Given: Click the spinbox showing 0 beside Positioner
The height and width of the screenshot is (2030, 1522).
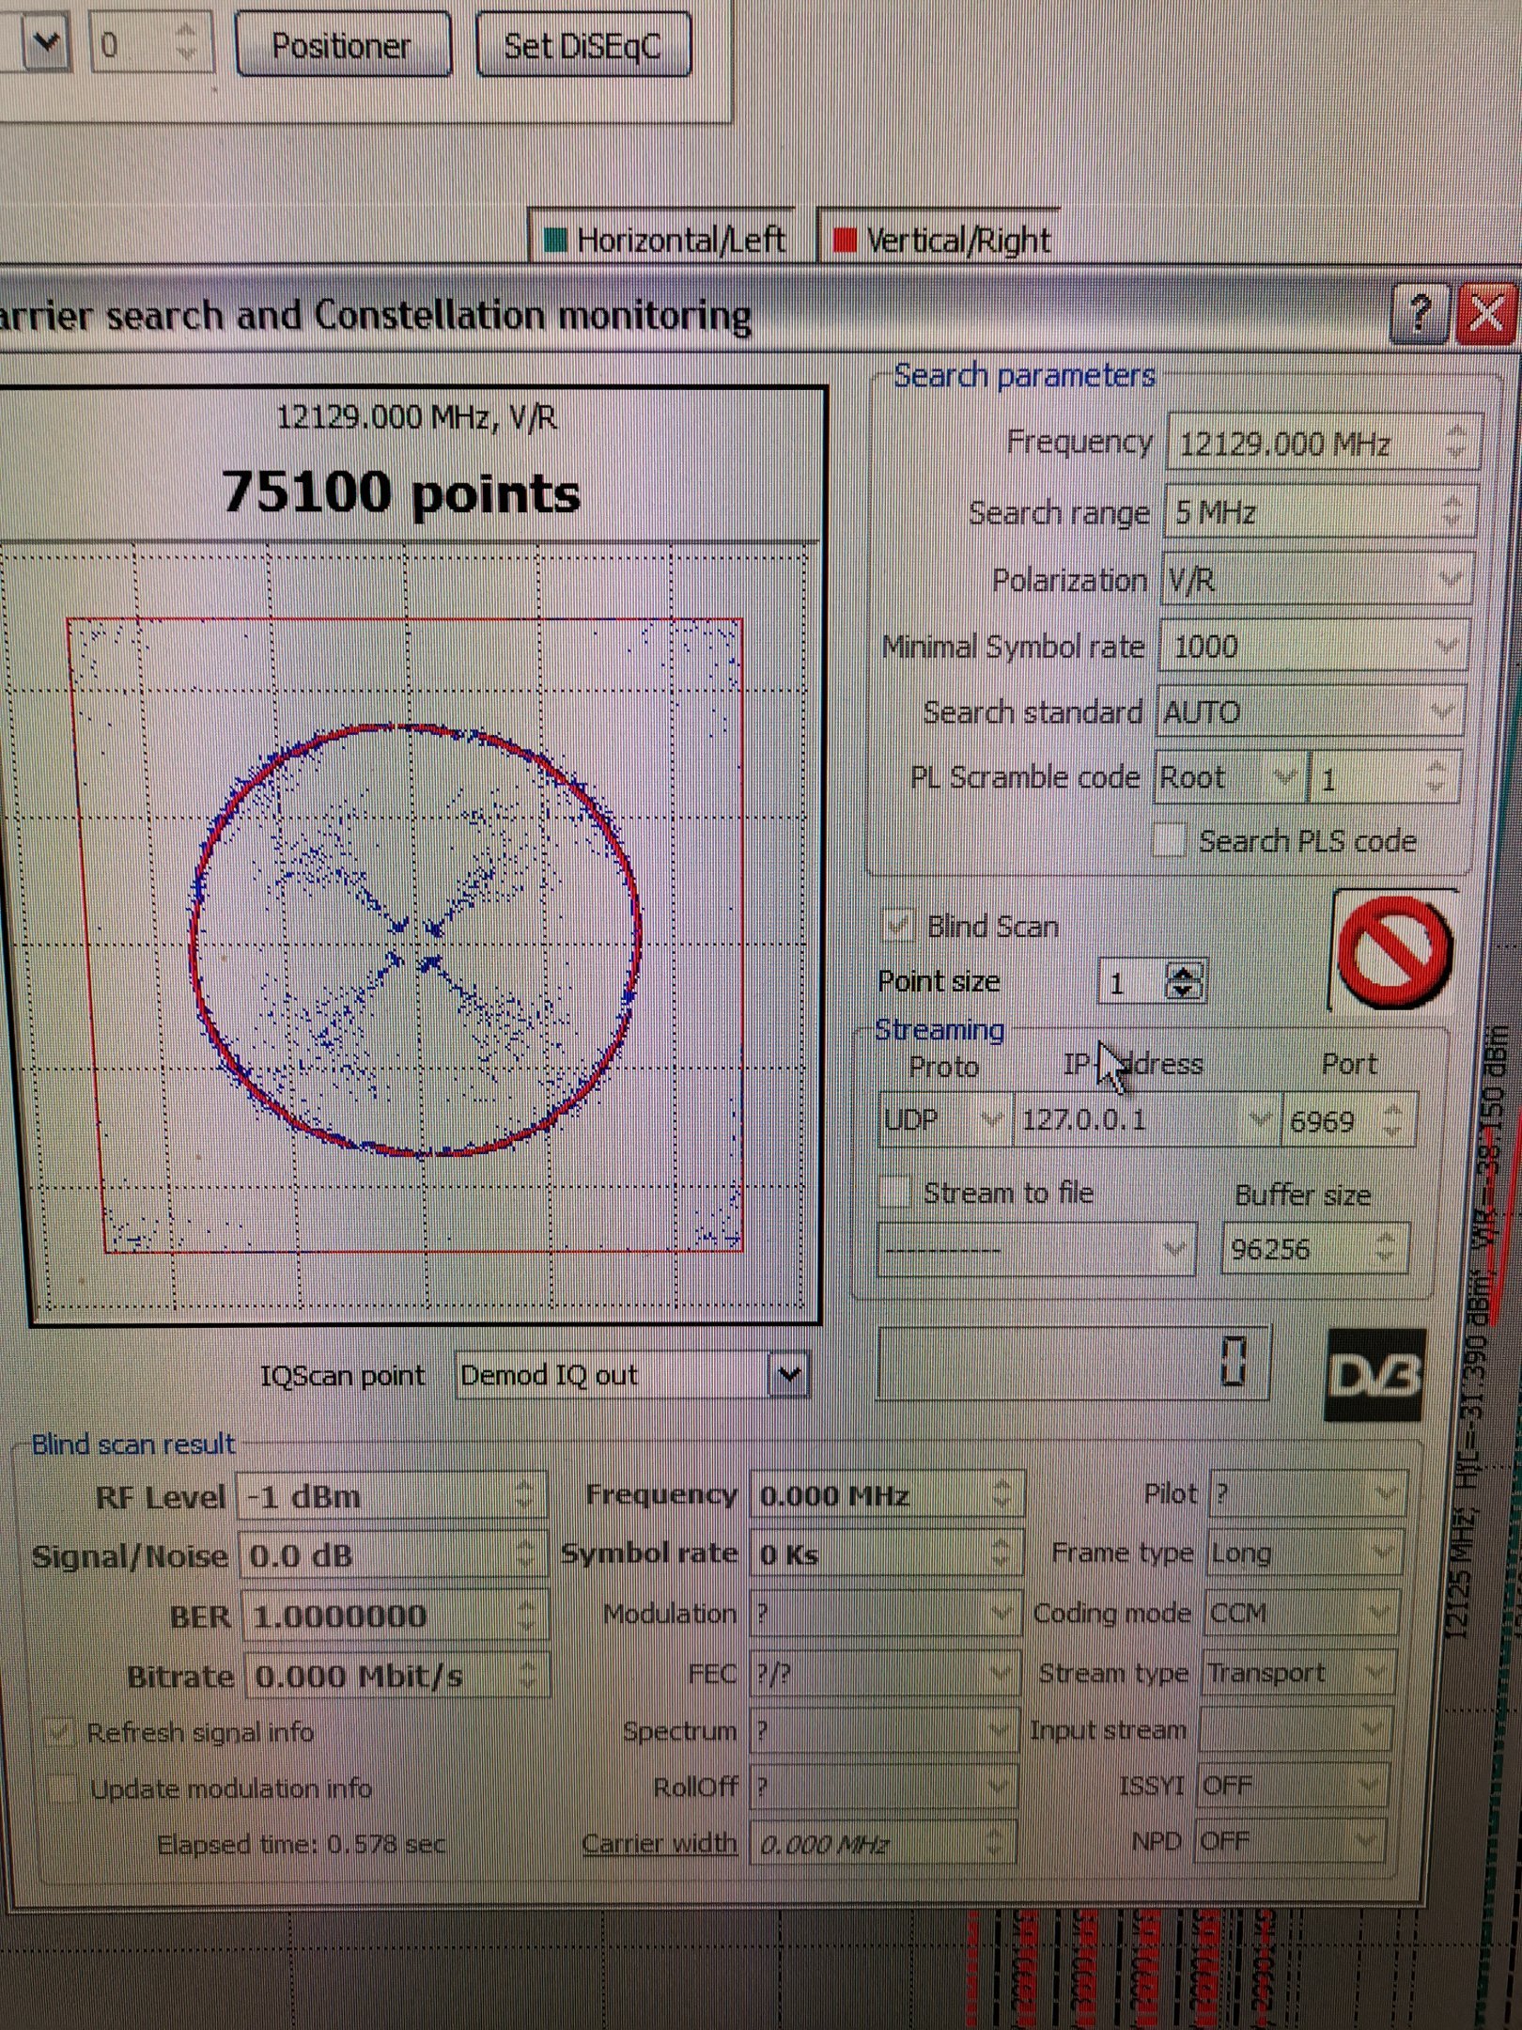Looking at the screenshot, I should (x=150, y=44).
